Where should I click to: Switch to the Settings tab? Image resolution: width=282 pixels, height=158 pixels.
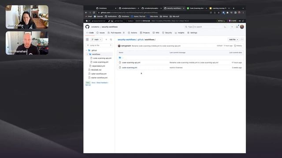click(192, 33)
